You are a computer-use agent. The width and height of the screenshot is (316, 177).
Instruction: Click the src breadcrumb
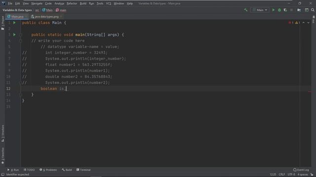point(37,10)
